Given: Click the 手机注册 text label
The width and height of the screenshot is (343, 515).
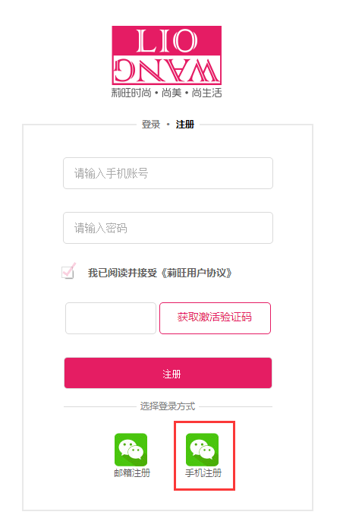Looking at the screenshot, I should [203, 473].
